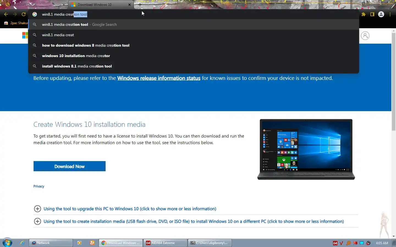The image size is (396, 247).
Task: Open a new tab with plus button
Action: 140,5
